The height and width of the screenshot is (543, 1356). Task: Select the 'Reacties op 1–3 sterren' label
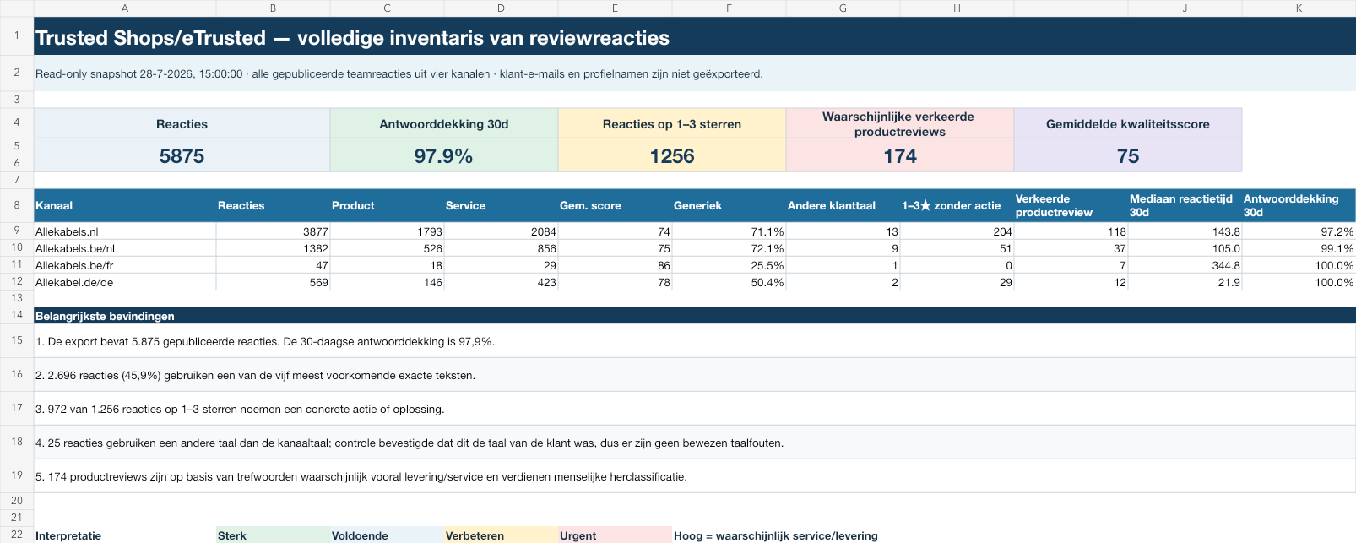tap(672, 123)
